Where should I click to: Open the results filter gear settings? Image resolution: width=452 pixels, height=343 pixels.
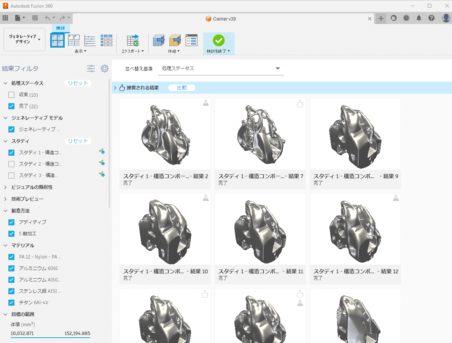pyautogui.click(x=105, y=69)
